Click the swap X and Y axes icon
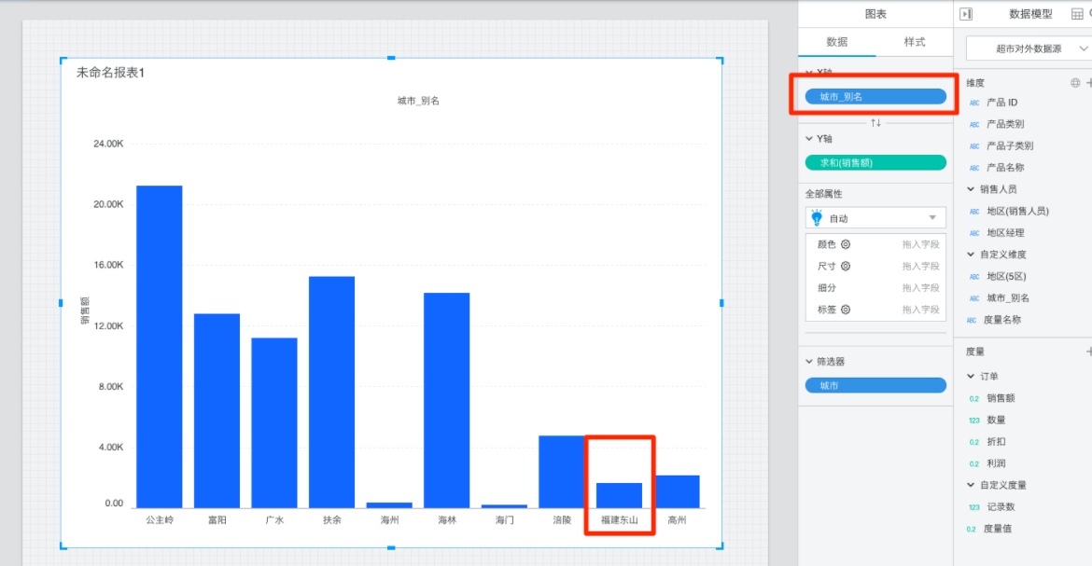Image resolution: width=1092 pixels, height=566 pixels. [875, 123]
